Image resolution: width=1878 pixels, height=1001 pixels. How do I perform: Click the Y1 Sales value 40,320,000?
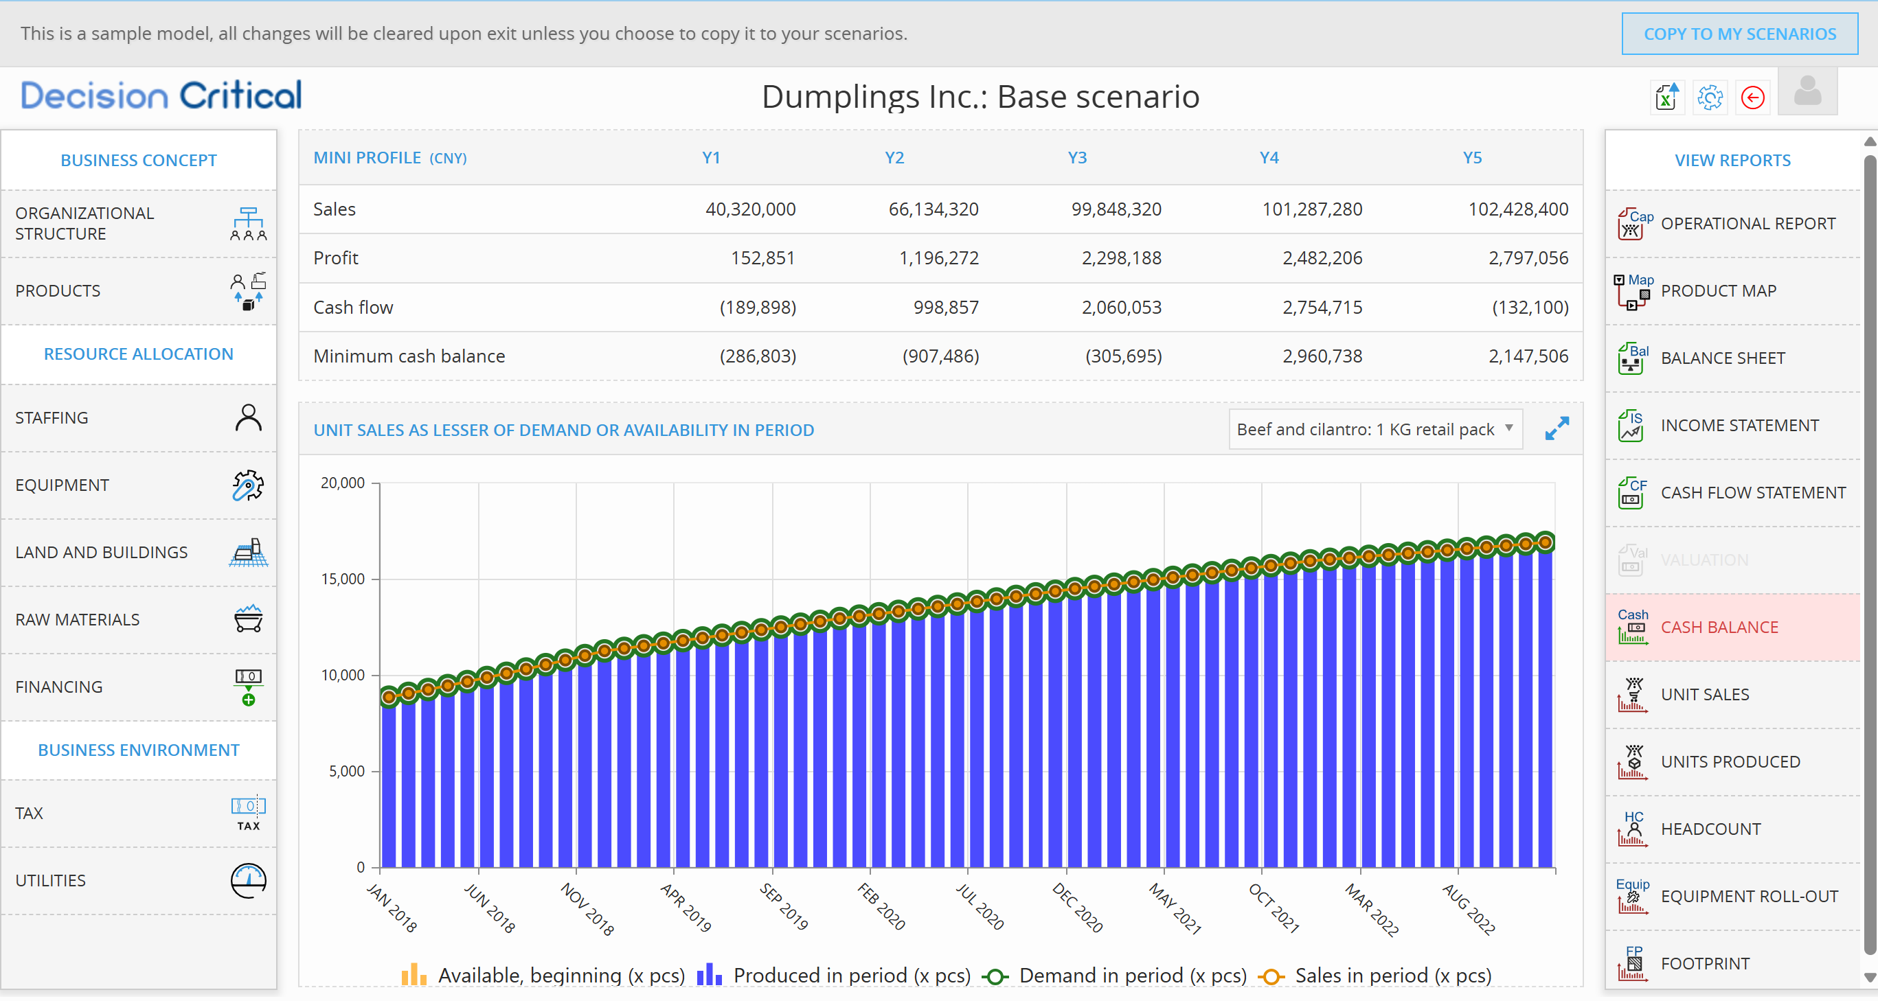click(x=750, y=209)
